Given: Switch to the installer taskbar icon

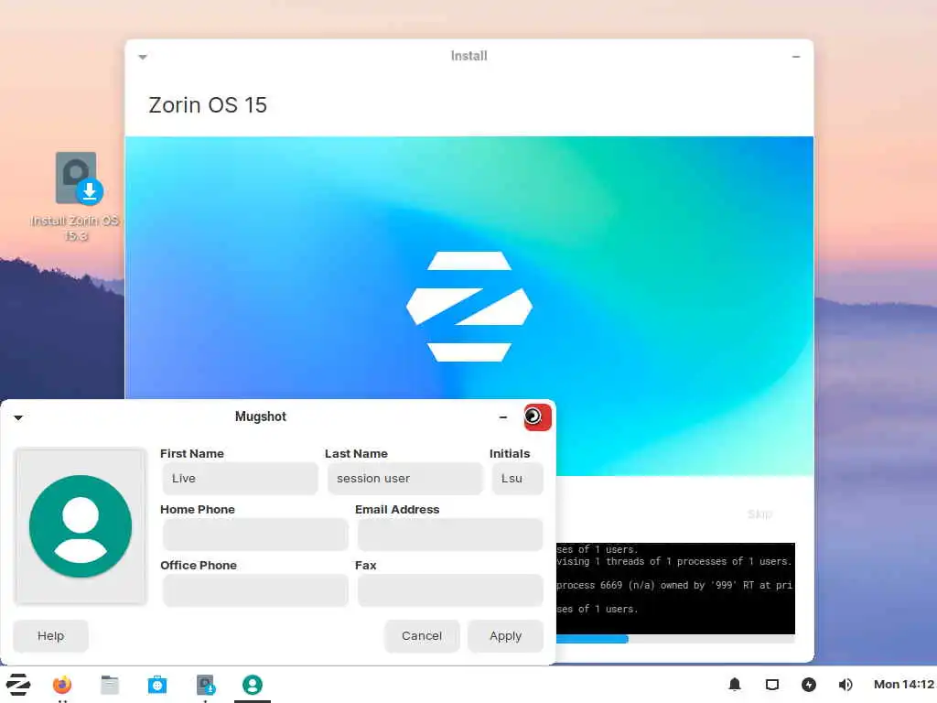Looking at the screenshot, I should tap(205, 685).
